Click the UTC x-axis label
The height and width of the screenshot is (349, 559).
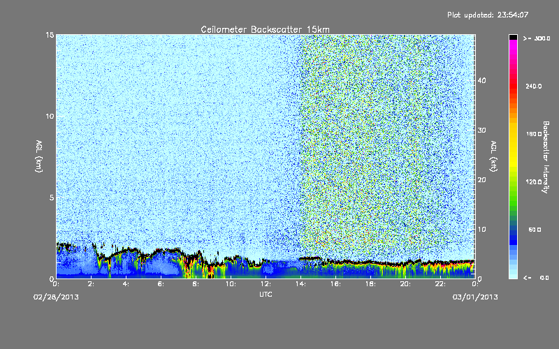(x=266, y=294)
